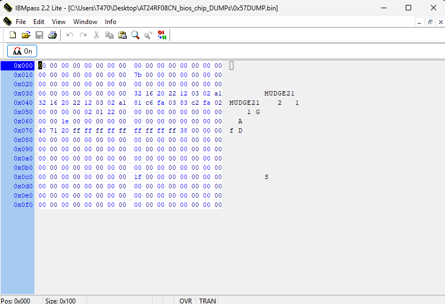Click the 1e byte in row 0x060

pyautogui.click(x=65, y=121)
